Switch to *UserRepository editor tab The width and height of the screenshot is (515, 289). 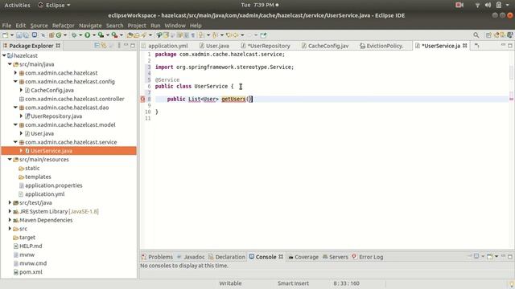coord(266,46)
